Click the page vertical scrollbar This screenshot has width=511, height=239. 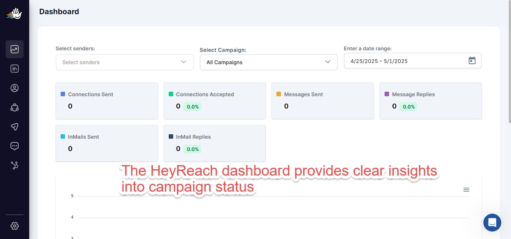click(x=509, y=63)
